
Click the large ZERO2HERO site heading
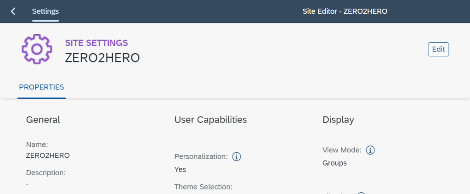pos(102,58)
